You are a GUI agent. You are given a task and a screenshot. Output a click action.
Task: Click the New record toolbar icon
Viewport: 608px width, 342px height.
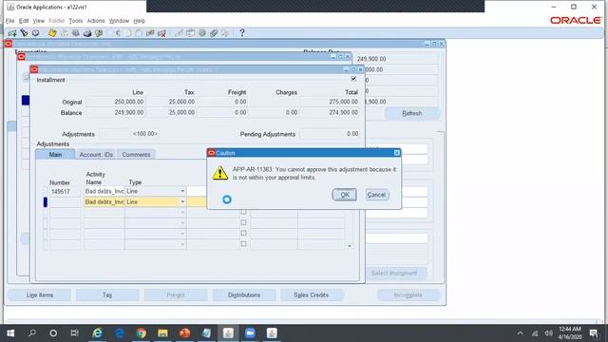coord(12,33)
